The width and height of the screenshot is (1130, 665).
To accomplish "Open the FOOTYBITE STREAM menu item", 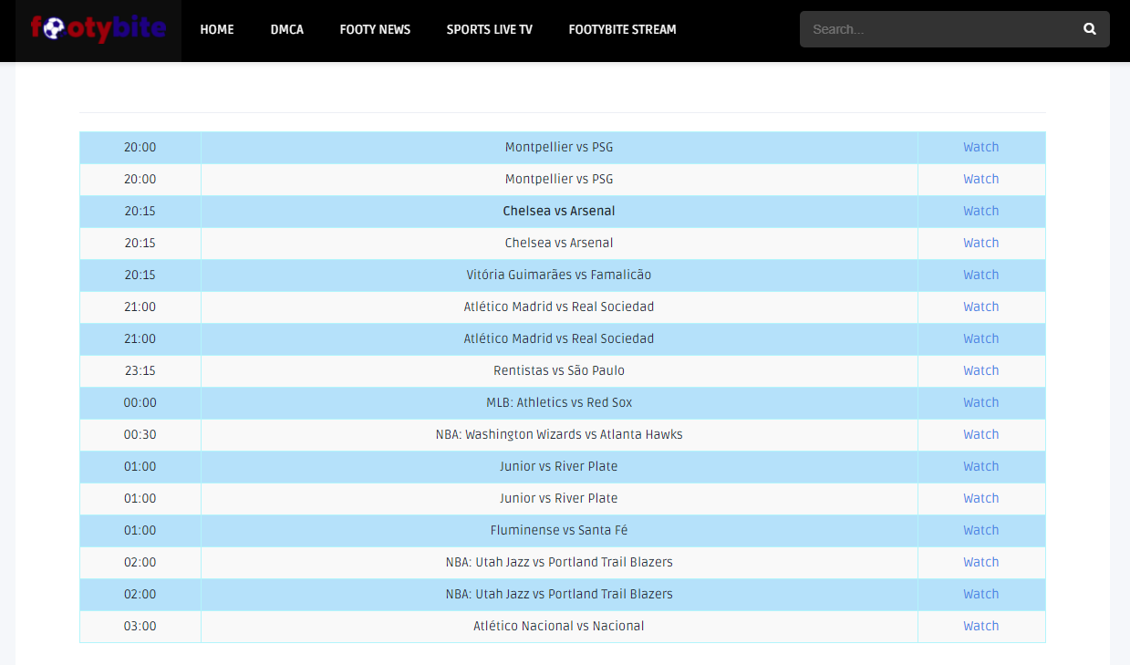I will pyautogui.click(x=622, y=29).
